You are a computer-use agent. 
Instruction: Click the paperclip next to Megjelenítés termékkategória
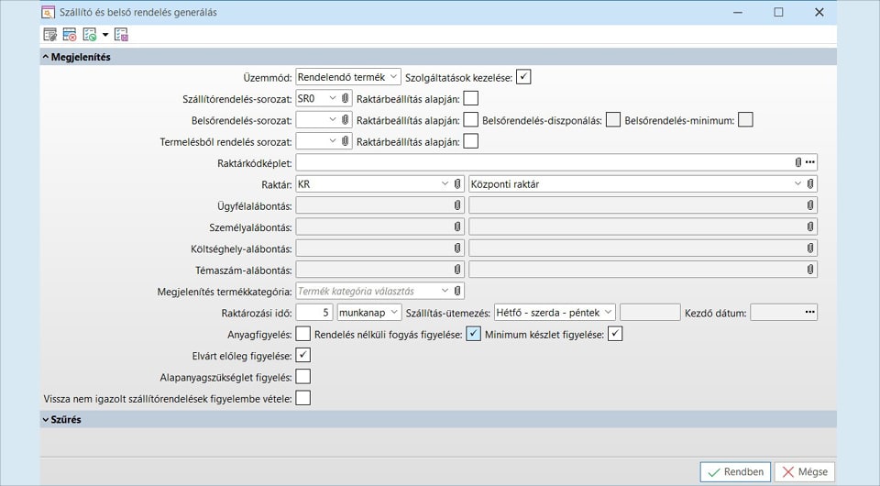(457, 291)
